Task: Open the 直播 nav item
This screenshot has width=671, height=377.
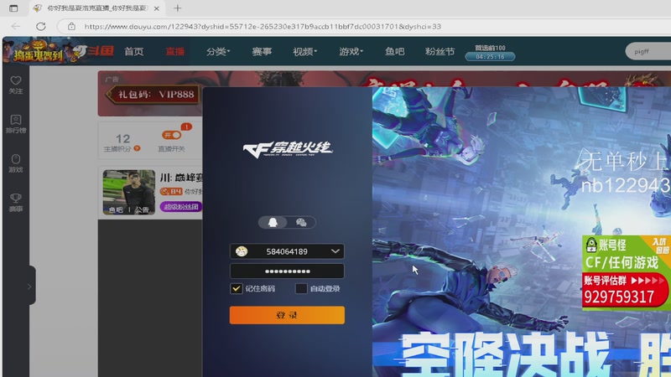Action: [175, 51]
